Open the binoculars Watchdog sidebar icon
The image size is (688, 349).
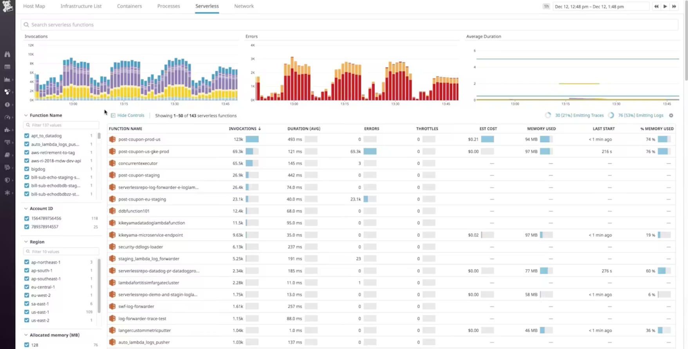click(x=7, y=54)
